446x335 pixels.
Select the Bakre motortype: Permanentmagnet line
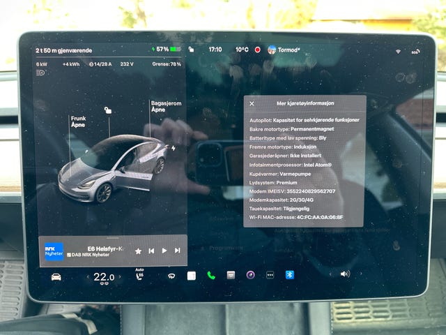[291, 129]
